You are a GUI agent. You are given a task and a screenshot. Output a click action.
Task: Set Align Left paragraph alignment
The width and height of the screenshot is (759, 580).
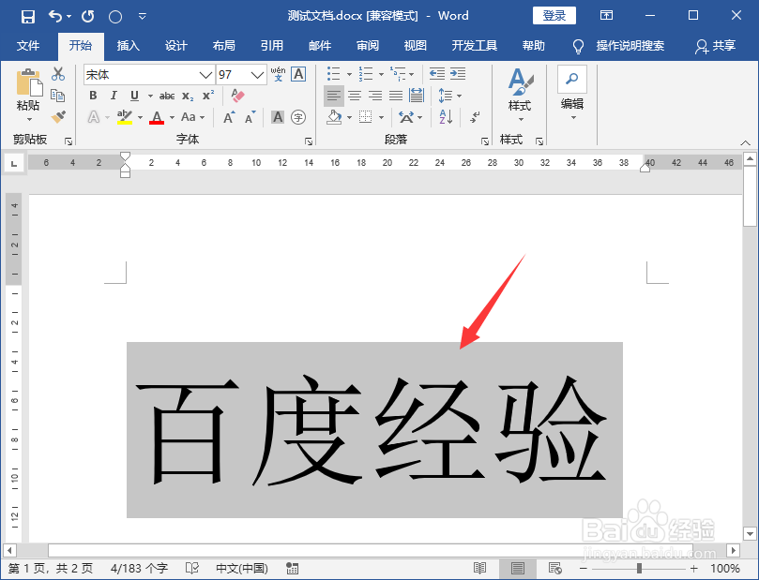[333, 96]
